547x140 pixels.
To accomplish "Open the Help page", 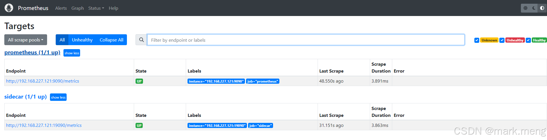I will pyautogui.click(x=113, y=8).
